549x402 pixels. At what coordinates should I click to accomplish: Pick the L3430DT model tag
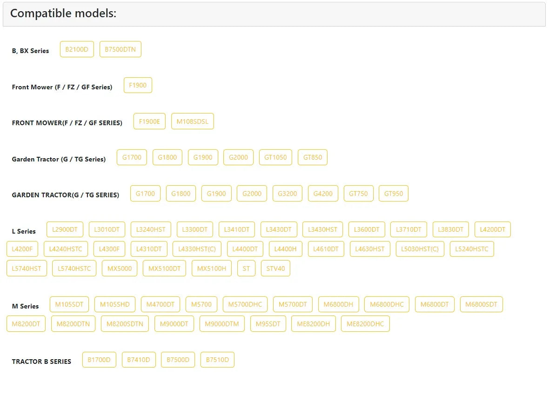coord(279,229)
